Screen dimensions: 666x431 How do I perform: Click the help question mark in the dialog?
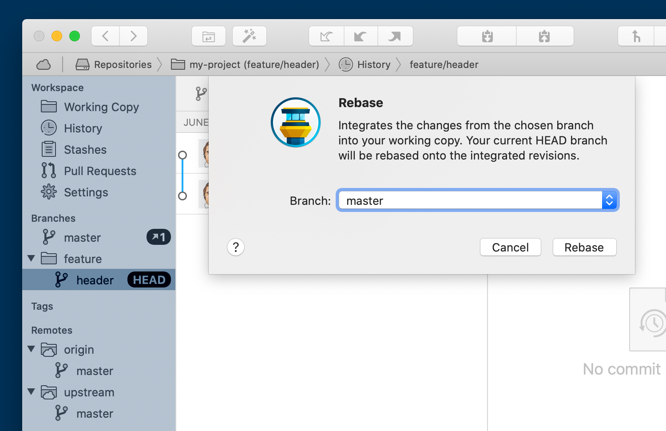point(235,247)
